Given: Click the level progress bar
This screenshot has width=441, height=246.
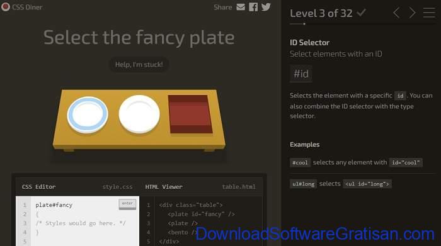Looking at the screenshot, I should click(x=362, y=24).
